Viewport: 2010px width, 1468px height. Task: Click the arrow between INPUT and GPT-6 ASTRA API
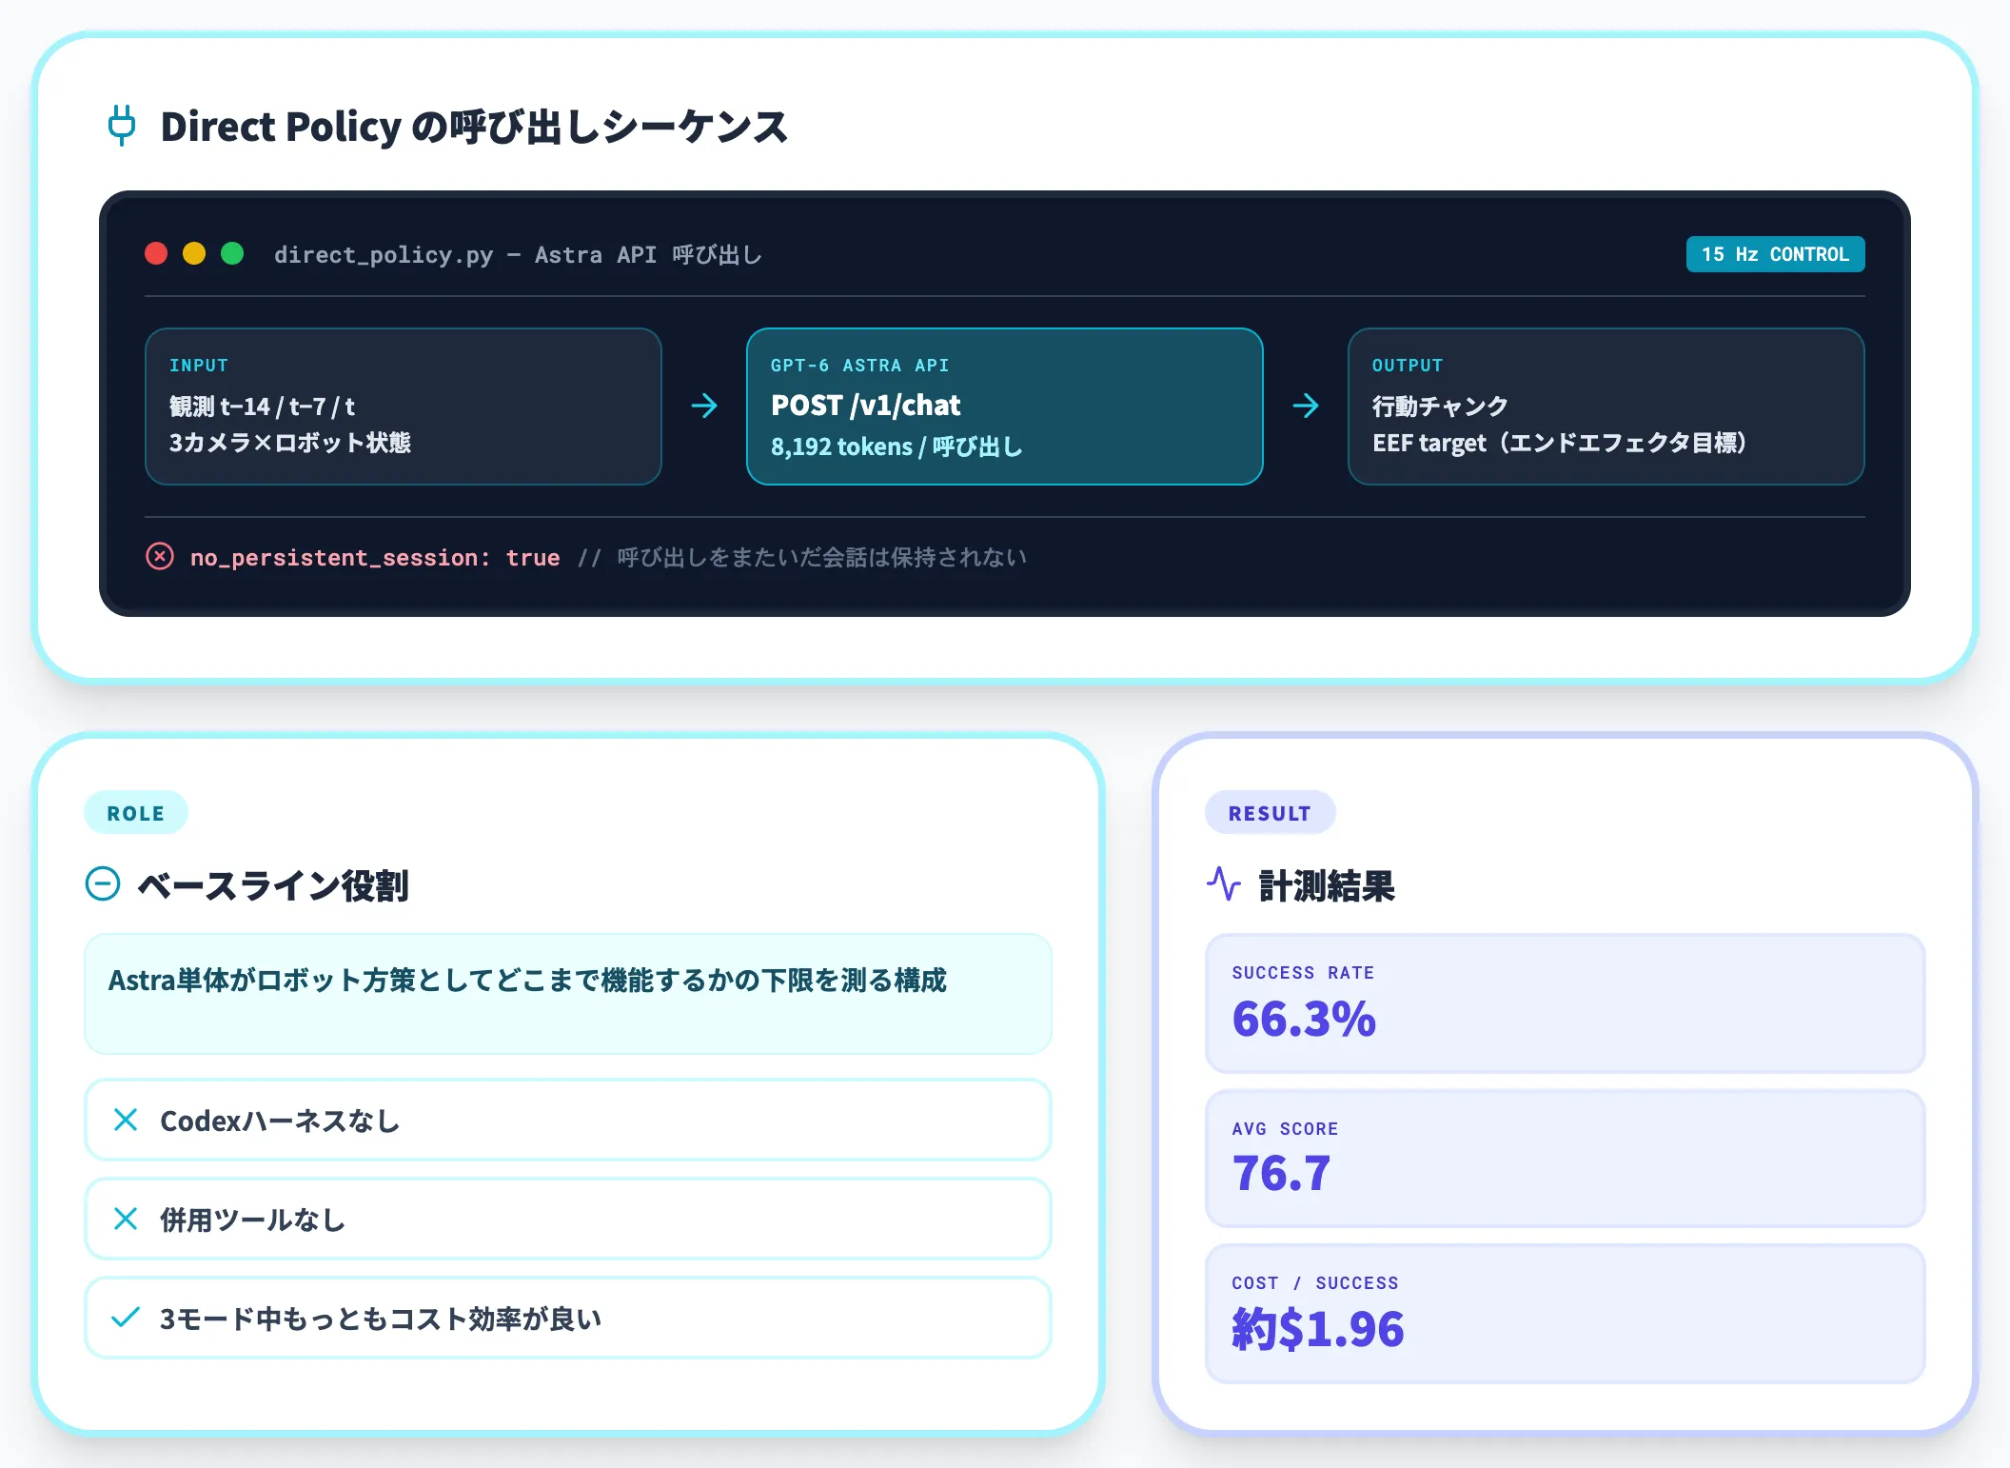704,406
